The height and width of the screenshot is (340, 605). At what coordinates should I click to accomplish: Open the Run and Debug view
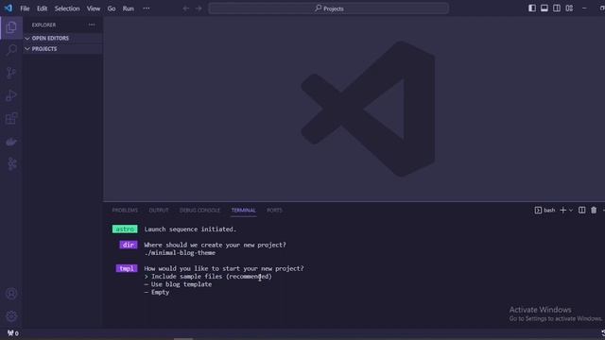click(x=11, y=95)
